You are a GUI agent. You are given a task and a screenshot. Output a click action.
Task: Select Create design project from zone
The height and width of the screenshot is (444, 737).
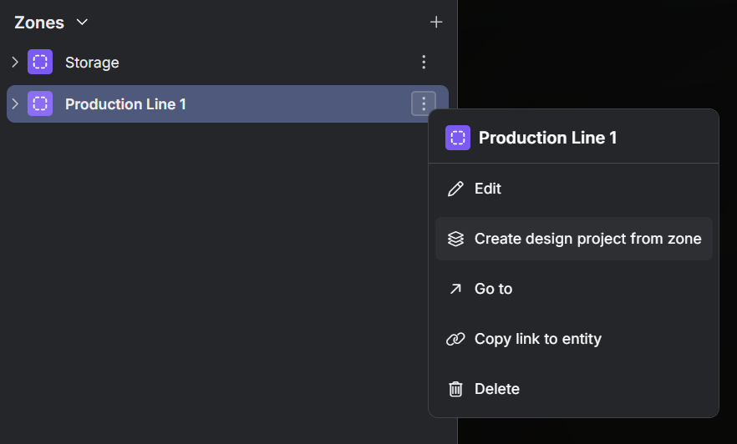pos(587,239)
